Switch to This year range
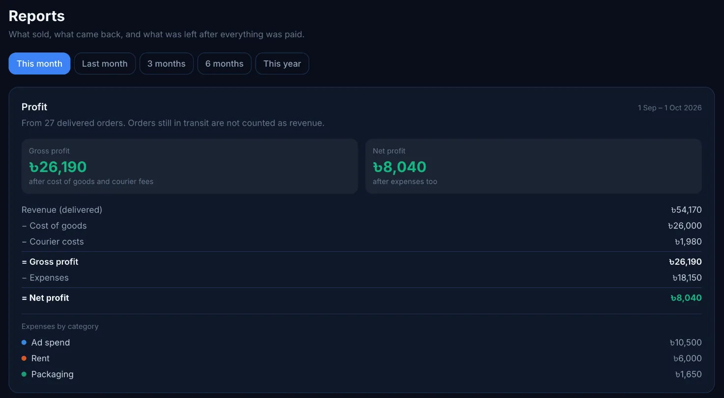This screenshot has width=724, height=398. [x=282, y=64]
